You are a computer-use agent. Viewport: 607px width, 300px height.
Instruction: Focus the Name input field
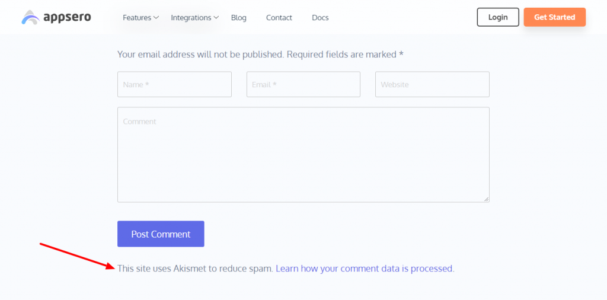pyautogui.click(x=175, y=84)
